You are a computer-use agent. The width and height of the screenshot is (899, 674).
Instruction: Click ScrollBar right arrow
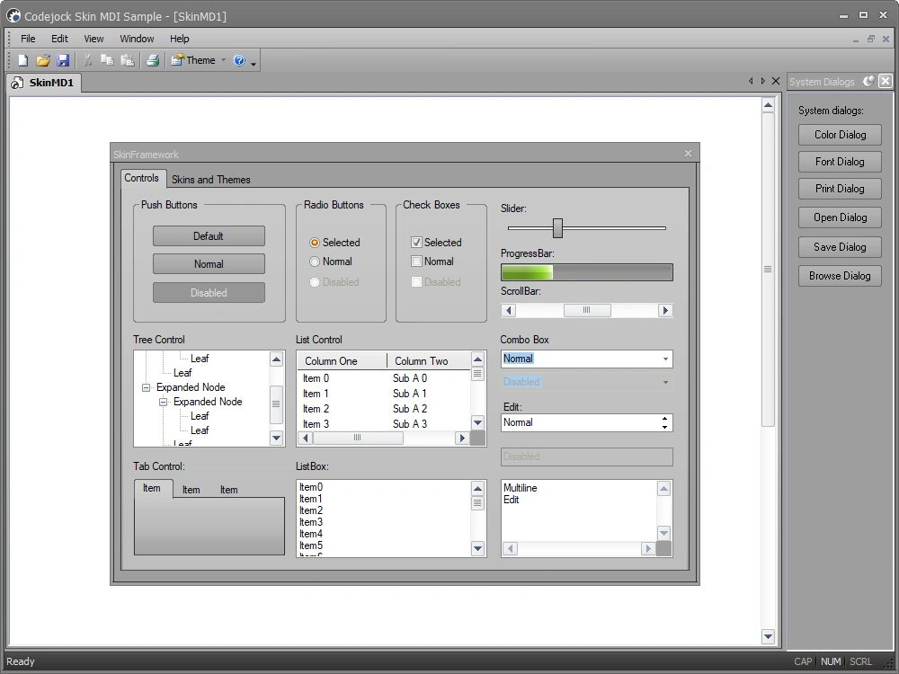(665, 310)
